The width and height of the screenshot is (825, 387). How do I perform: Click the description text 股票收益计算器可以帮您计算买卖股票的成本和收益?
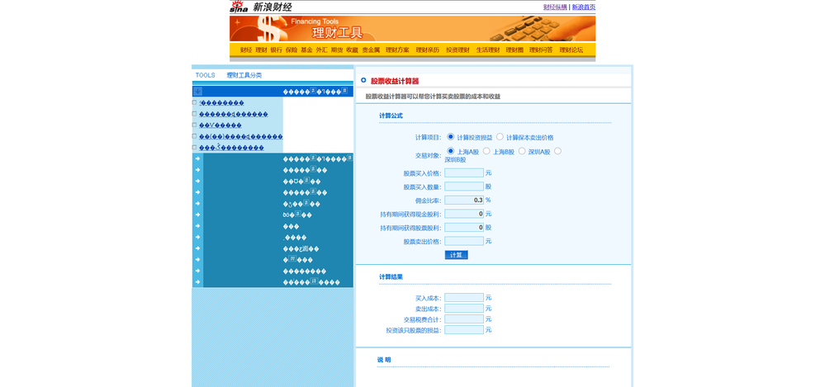click(433, 97)
